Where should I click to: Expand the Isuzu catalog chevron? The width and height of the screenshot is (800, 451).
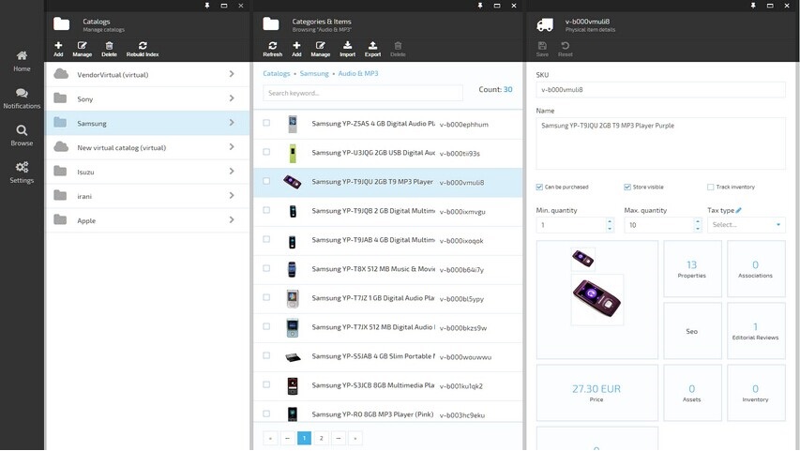[x=232, y=171]
